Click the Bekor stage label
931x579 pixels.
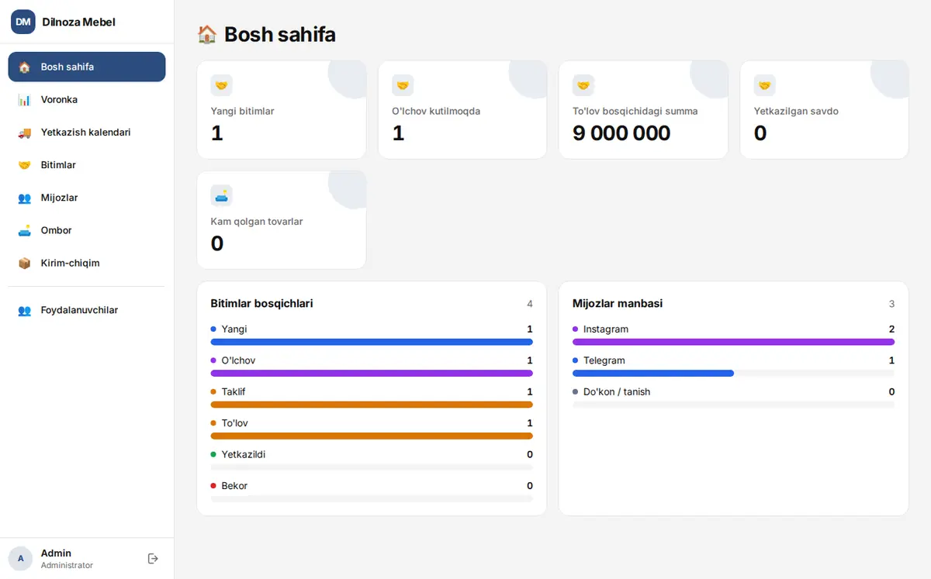point(234,486)
